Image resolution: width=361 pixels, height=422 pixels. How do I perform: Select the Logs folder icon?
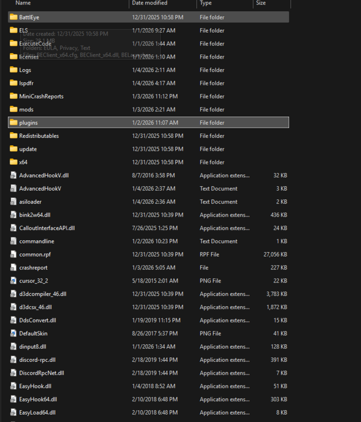[13, 70]
